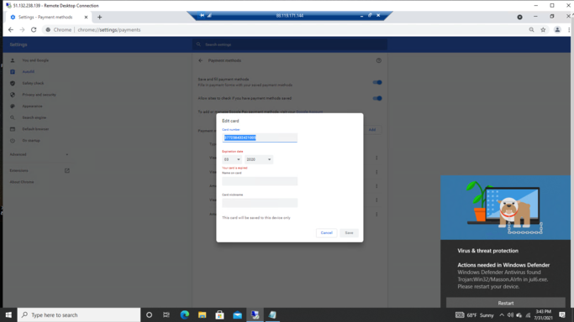The image size is (574, 322).
Task: Reload the settings page
Action: pyautogui.click(x=34, y=30)
